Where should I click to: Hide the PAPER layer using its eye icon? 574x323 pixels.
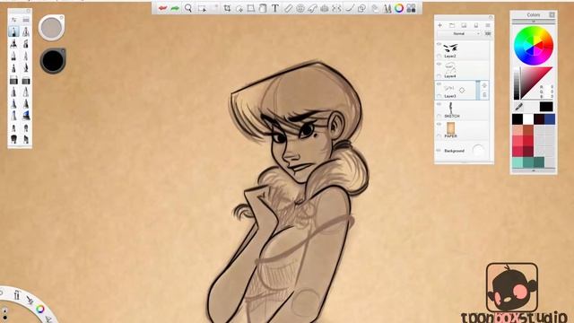pyautogui.click(x=439, y=124)
